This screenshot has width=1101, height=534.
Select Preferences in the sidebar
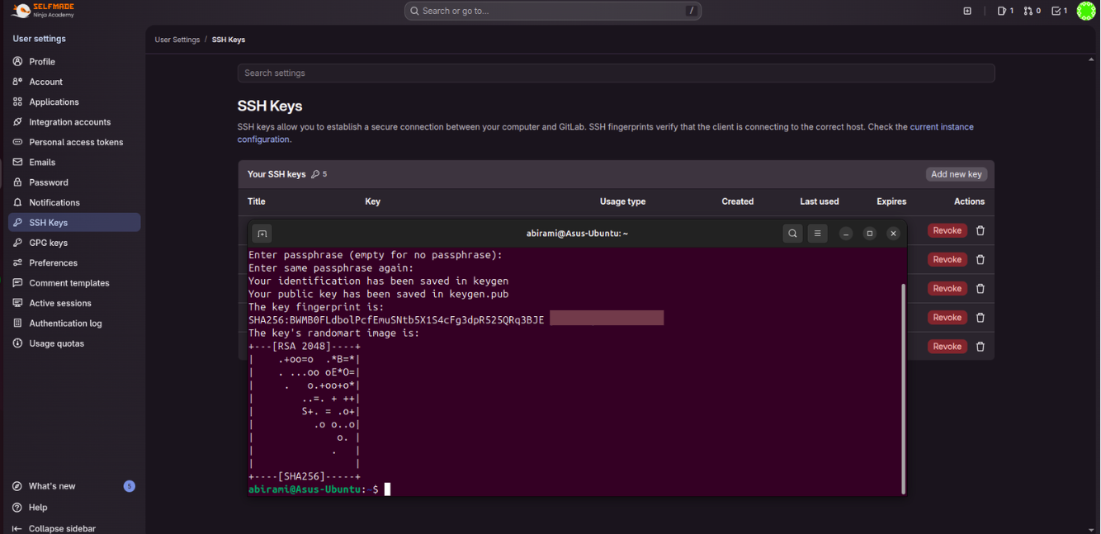tap(53, 262)
